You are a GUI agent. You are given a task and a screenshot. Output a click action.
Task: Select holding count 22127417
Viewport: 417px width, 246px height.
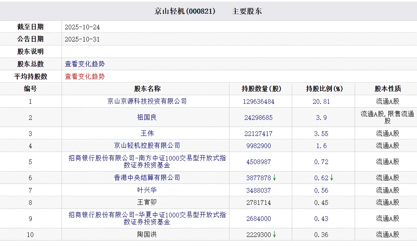click(259, 134)
